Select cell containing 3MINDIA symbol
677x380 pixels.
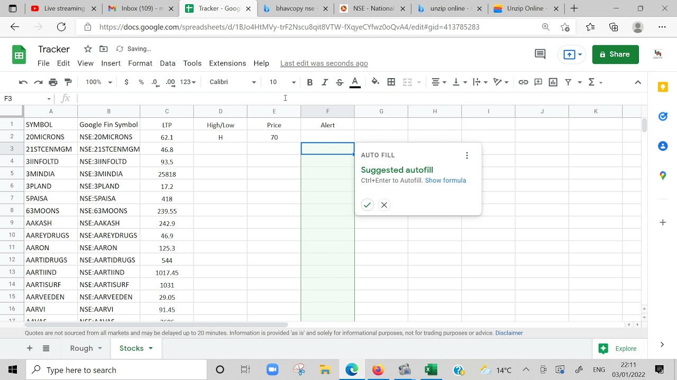point(51,174)
